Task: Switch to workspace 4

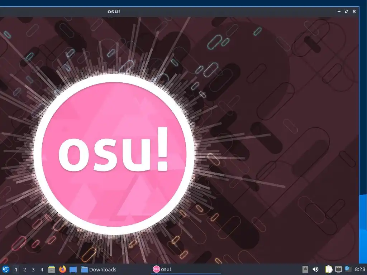Action: [x=42, y=270]
